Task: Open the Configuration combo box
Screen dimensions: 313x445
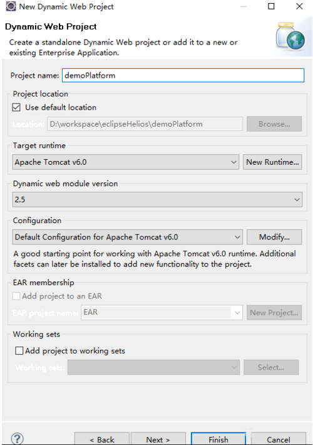Action: tap(127, 237)
